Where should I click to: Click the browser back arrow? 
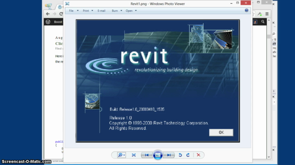[x=48, y=14]
